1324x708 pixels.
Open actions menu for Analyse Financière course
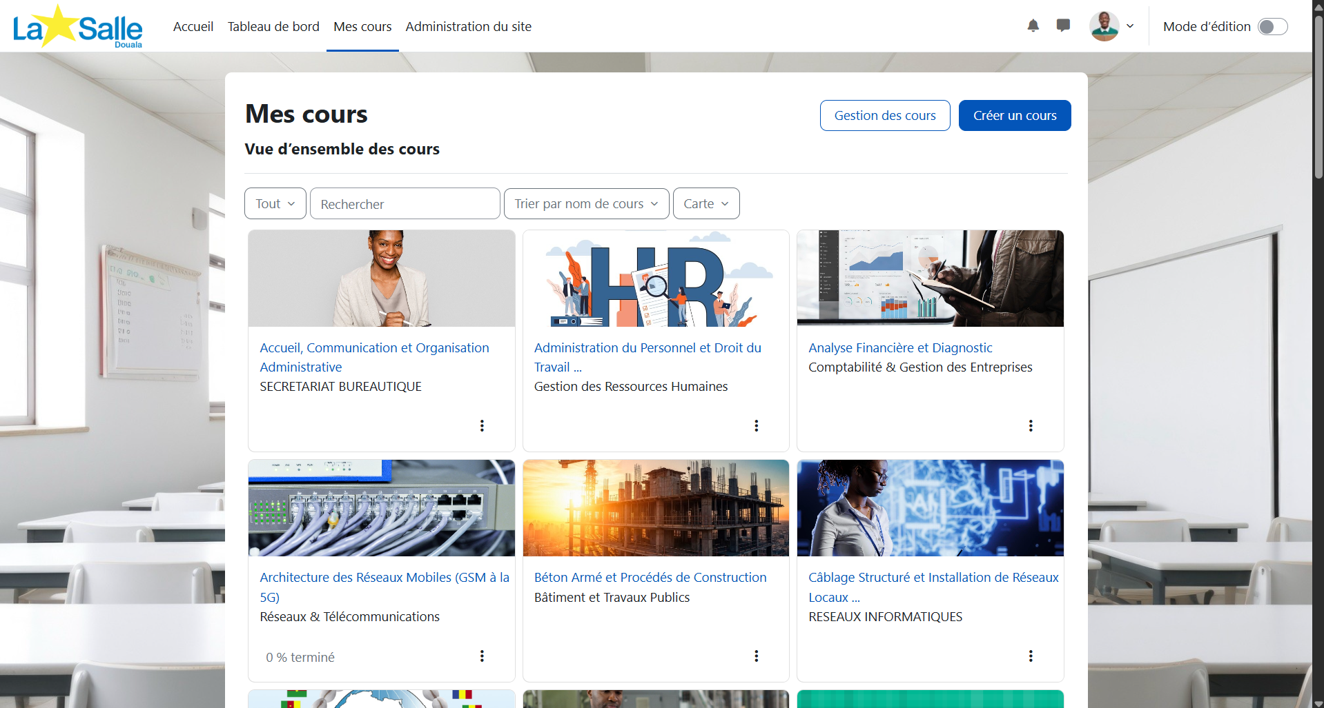pos(1031,425)
